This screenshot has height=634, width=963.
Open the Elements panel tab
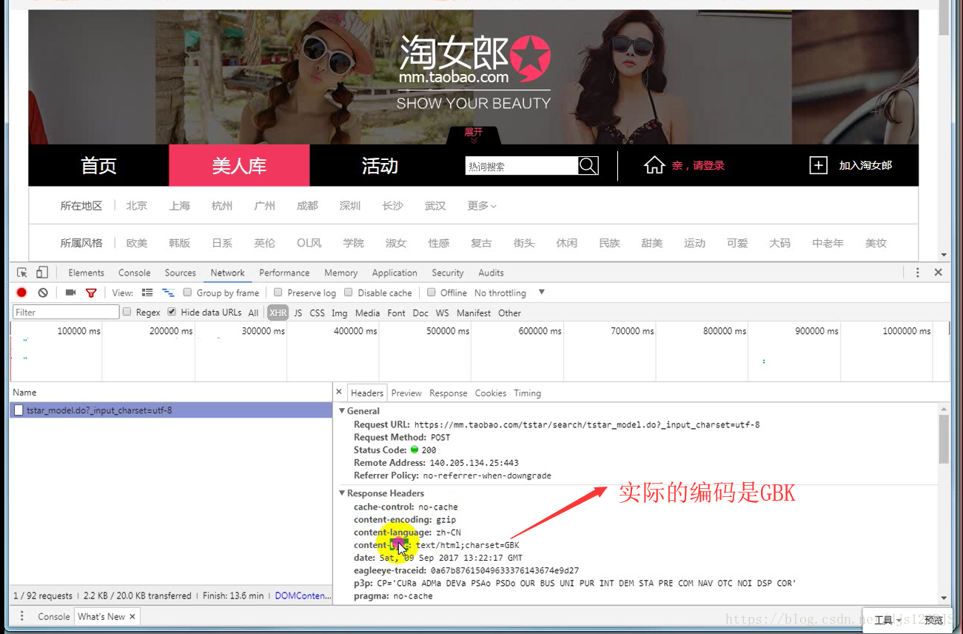[86, 273]
